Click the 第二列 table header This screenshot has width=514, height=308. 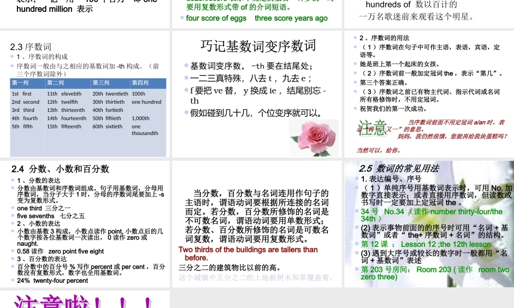(68, 83)
